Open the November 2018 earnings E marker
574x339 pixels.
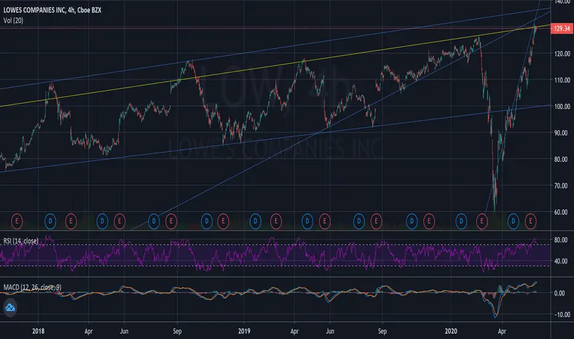point(224,221)
